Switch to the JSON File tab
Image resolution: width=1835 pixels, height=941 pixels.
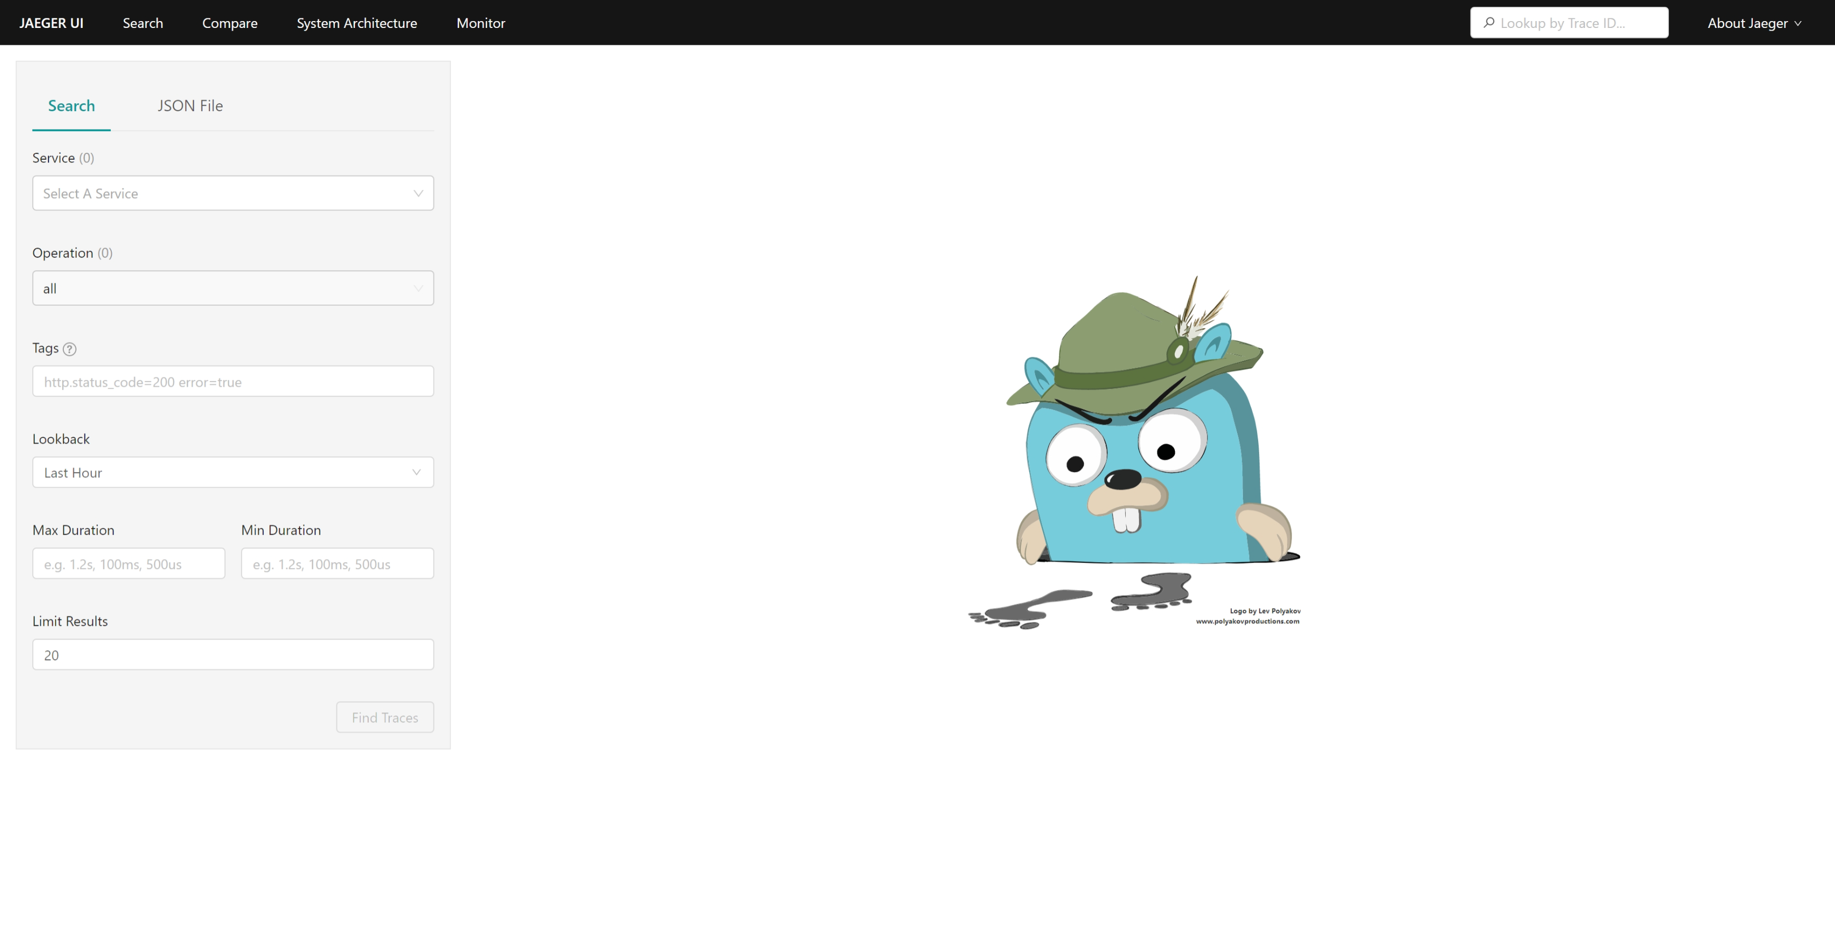190,105
